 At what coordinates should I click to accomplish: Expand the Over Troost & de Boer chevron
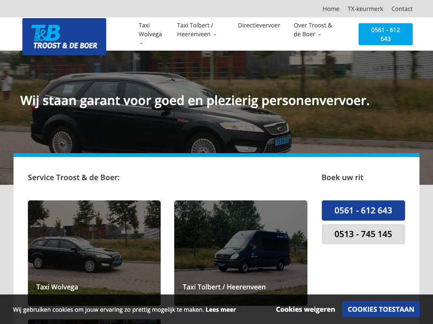tap(320, 35)
